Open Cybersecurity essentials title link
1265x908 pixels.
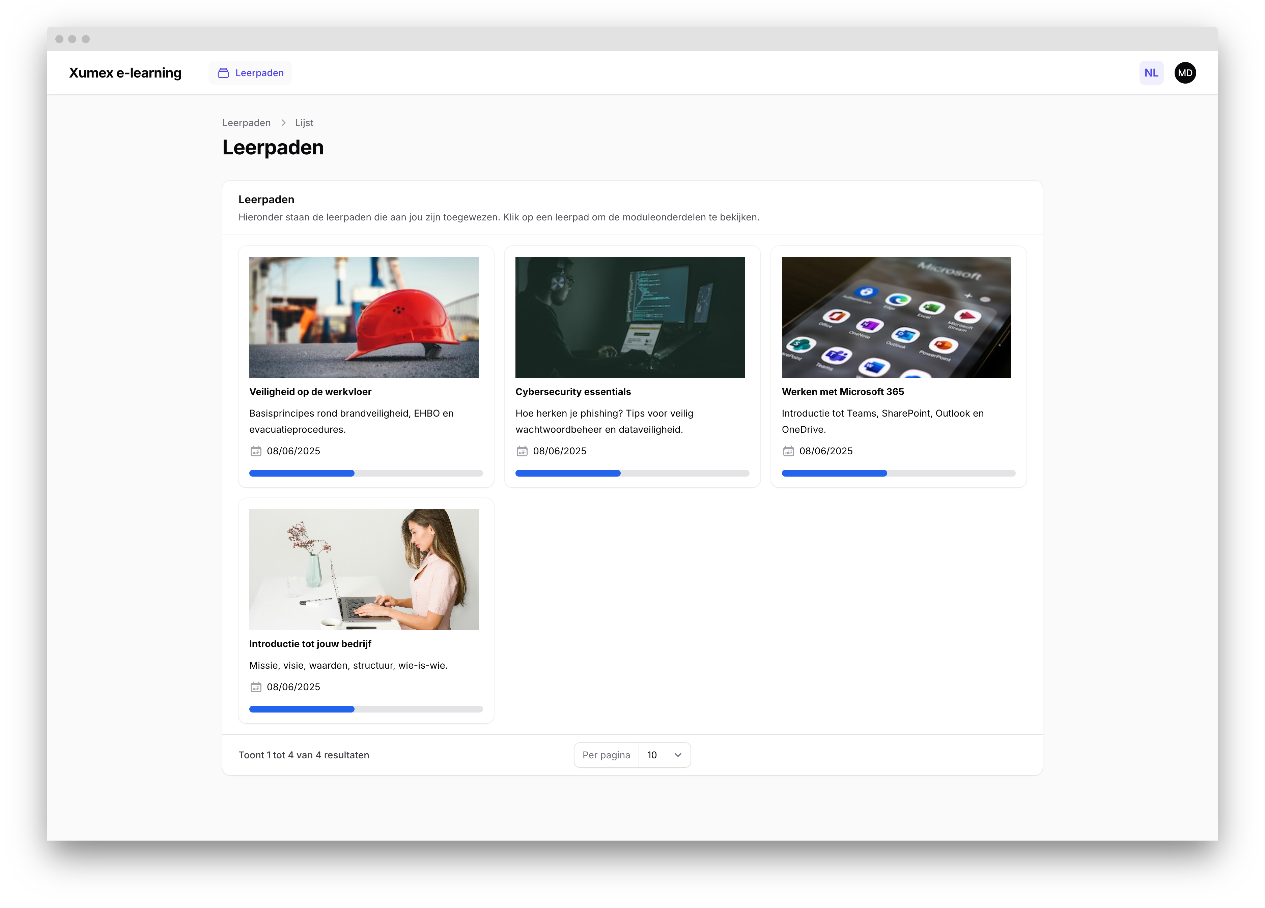(x=573, y=392)
